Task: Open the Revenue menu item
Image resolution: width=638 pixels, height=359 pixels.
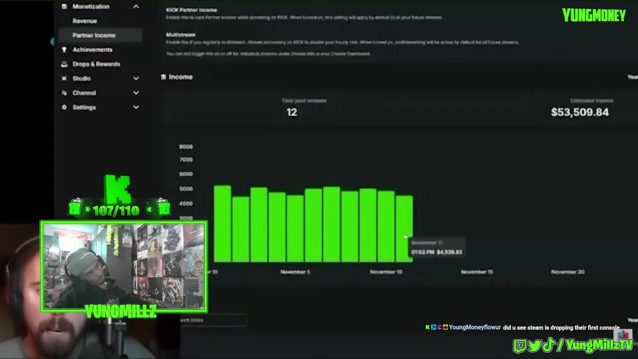Action: click(x=85, y=21)
